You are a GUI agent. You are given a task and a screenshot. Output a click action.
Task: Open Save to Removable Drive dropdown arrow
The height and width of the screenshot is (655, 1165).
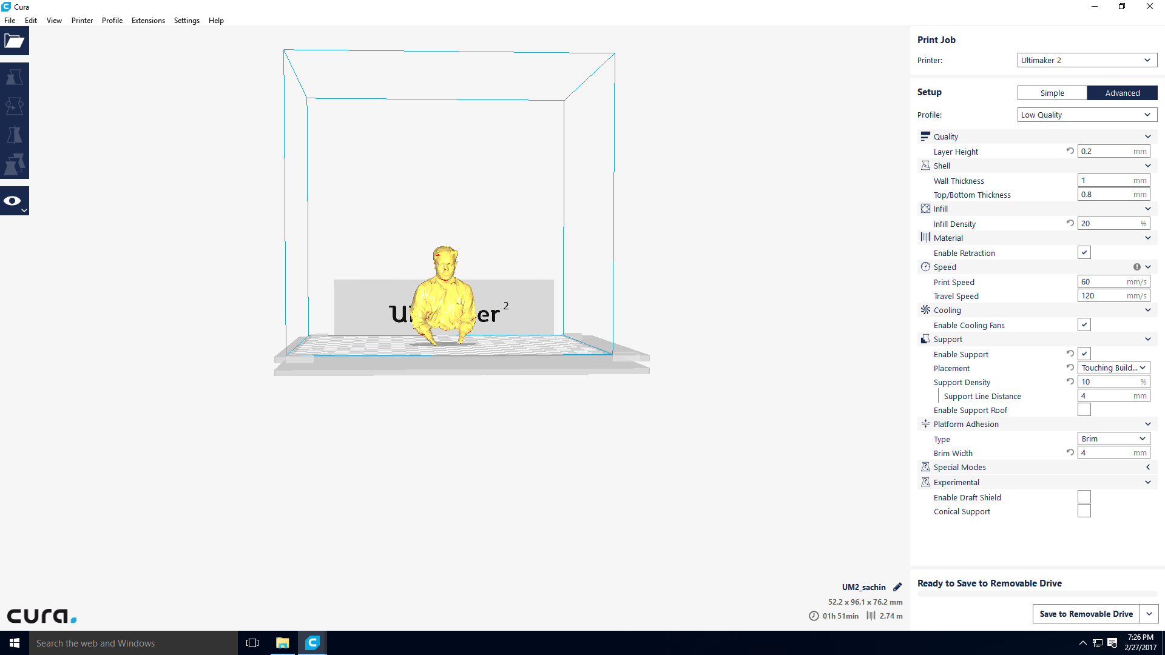[1149, 614]
